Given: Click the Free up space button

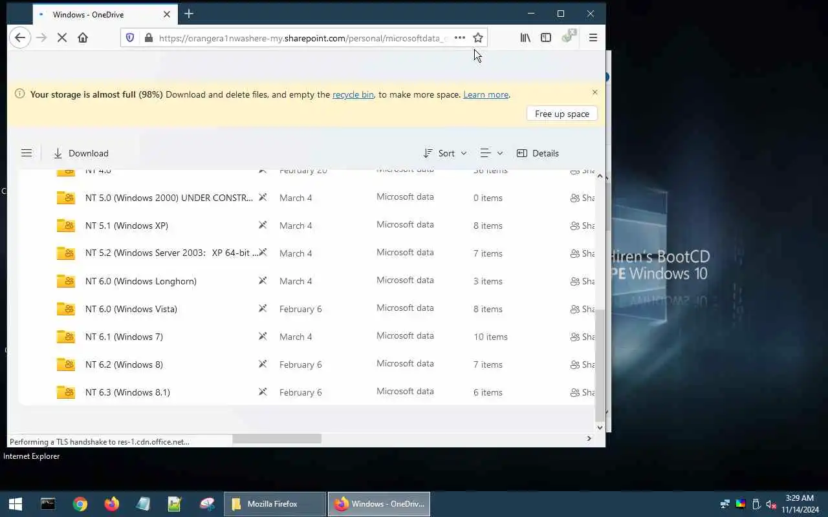Looking at the screenshot, I should [562, 114].
